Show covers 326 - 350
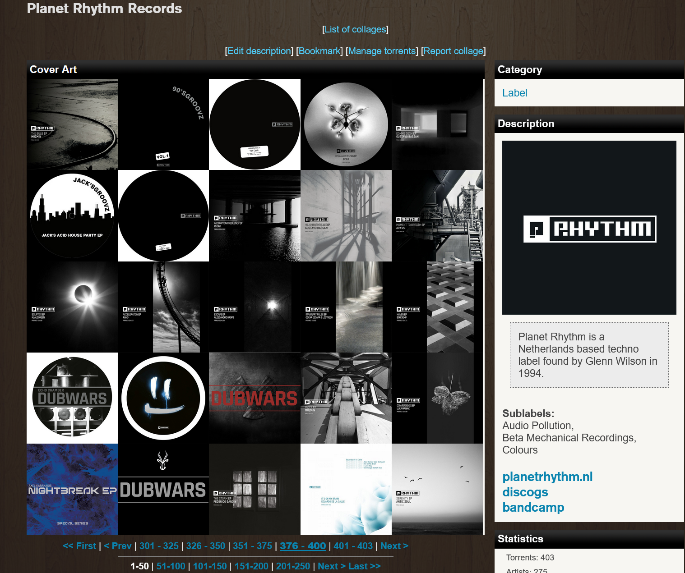Viewport: 685px width, 573px height. pos(205,546)
